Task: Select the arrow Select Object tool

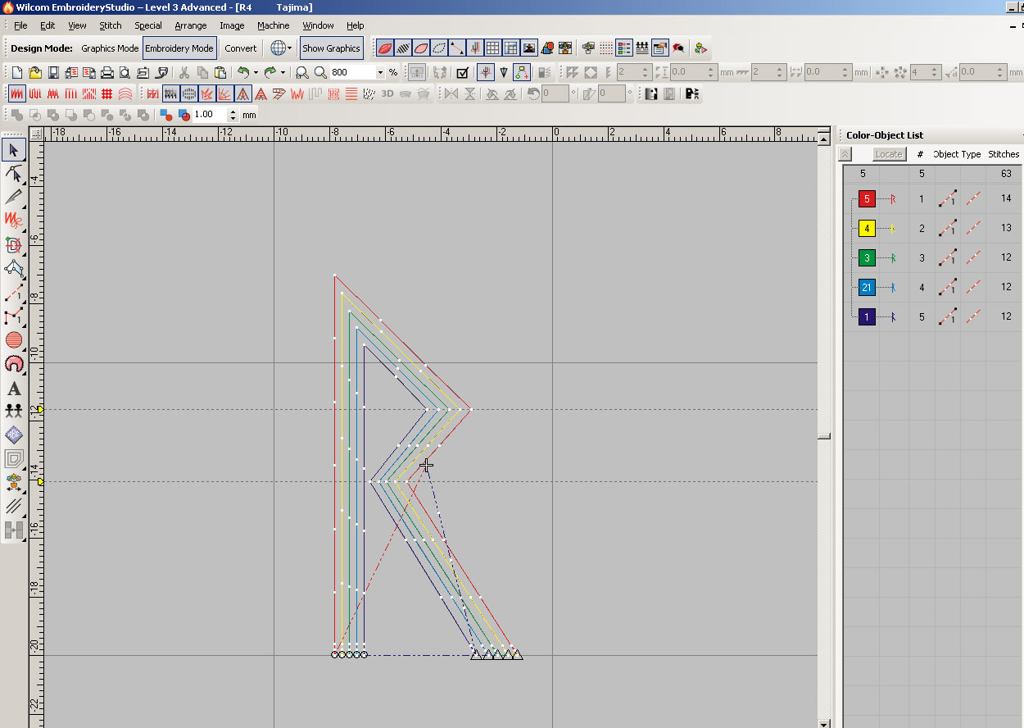Action: pos(14,150)
